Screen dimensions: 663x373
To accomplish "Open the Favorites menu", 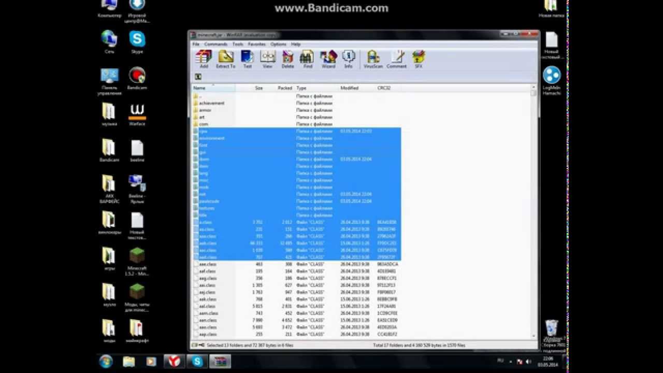I will 257,44.
